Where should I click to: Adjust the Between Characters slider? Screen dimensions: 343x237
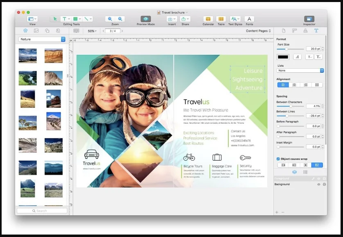(x=290, y=106)
